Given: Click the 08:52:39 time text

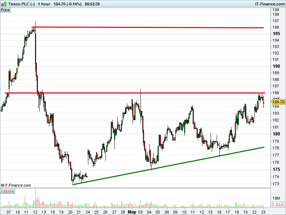Looking at the screenshot, I should click(92, 4).
